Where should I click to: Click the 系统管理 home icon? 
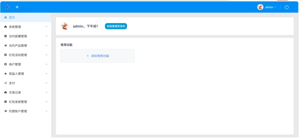pos(5,27)
